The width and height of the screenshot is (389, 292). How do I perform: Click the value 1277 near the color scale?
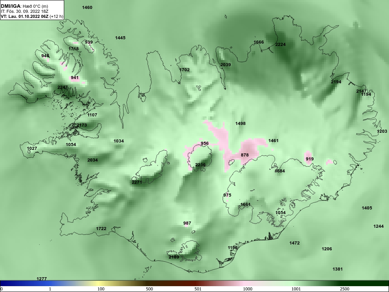click(42, 279)
